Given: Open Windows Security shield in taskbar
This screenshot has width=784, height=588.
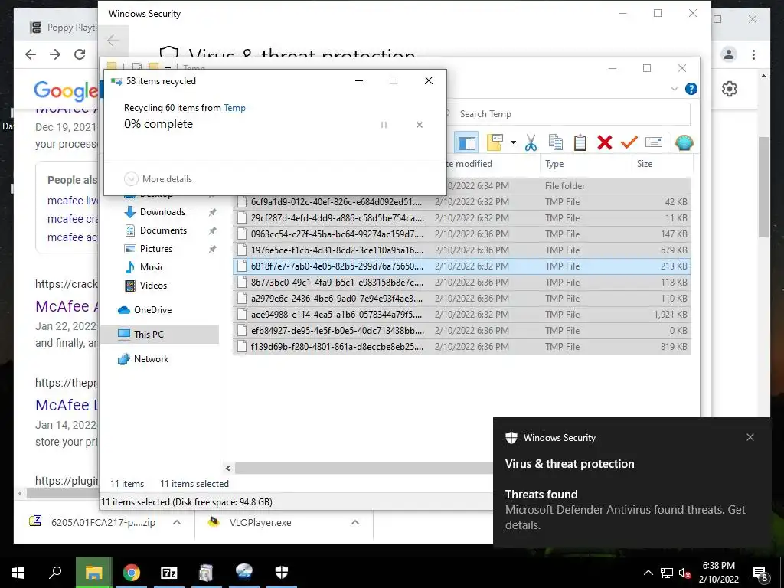Looking at the screenshot, I should tap(282, 573).
